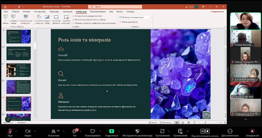The width and height of the screenshot is (262, 138).
Task: Click Настройка времени in the ribbon
Action: 56,19
